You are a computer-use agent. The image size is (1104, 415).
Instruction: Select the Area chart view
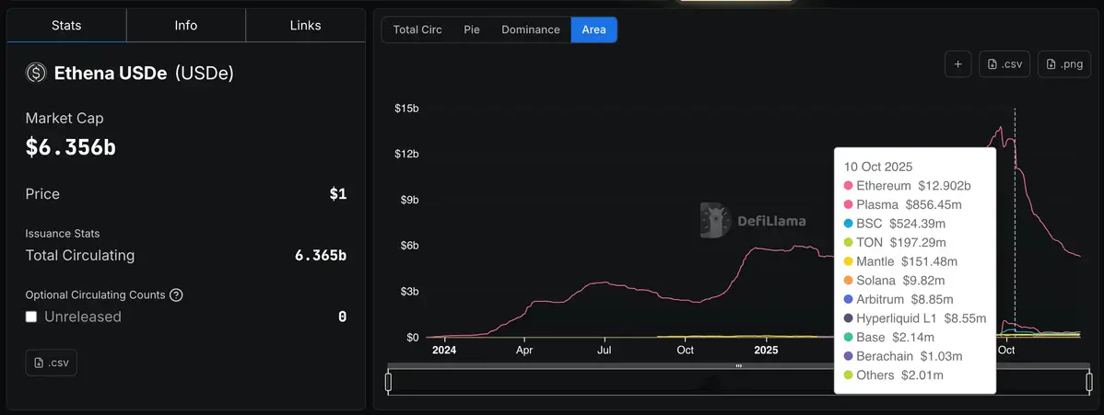[x=593, y=29]
